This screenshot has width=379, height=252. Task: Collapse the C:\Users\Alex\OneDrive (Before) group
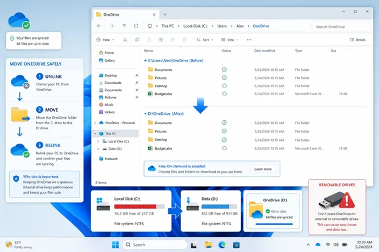tap(145, 60)
